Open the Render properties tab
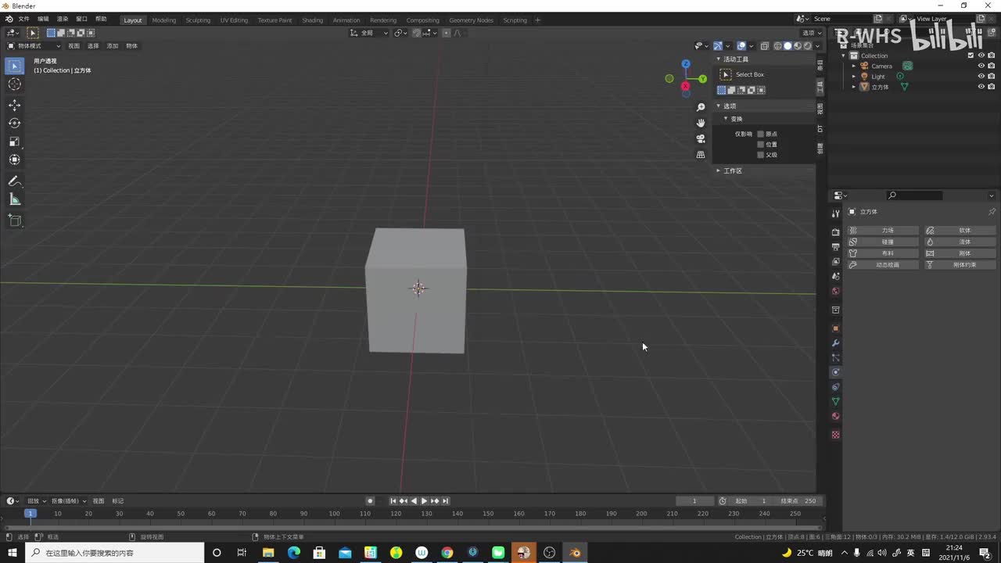This screenshot has height=563, width=1001. [835, 232]
